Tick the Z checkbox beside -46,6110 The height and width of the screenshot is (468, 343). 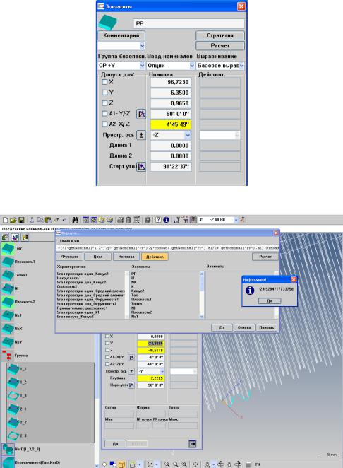pyautogui.click(x=107, y=350)
